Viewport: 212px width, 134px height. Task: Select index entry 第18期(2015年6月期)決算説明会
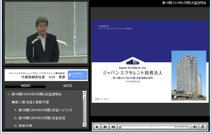37,94
